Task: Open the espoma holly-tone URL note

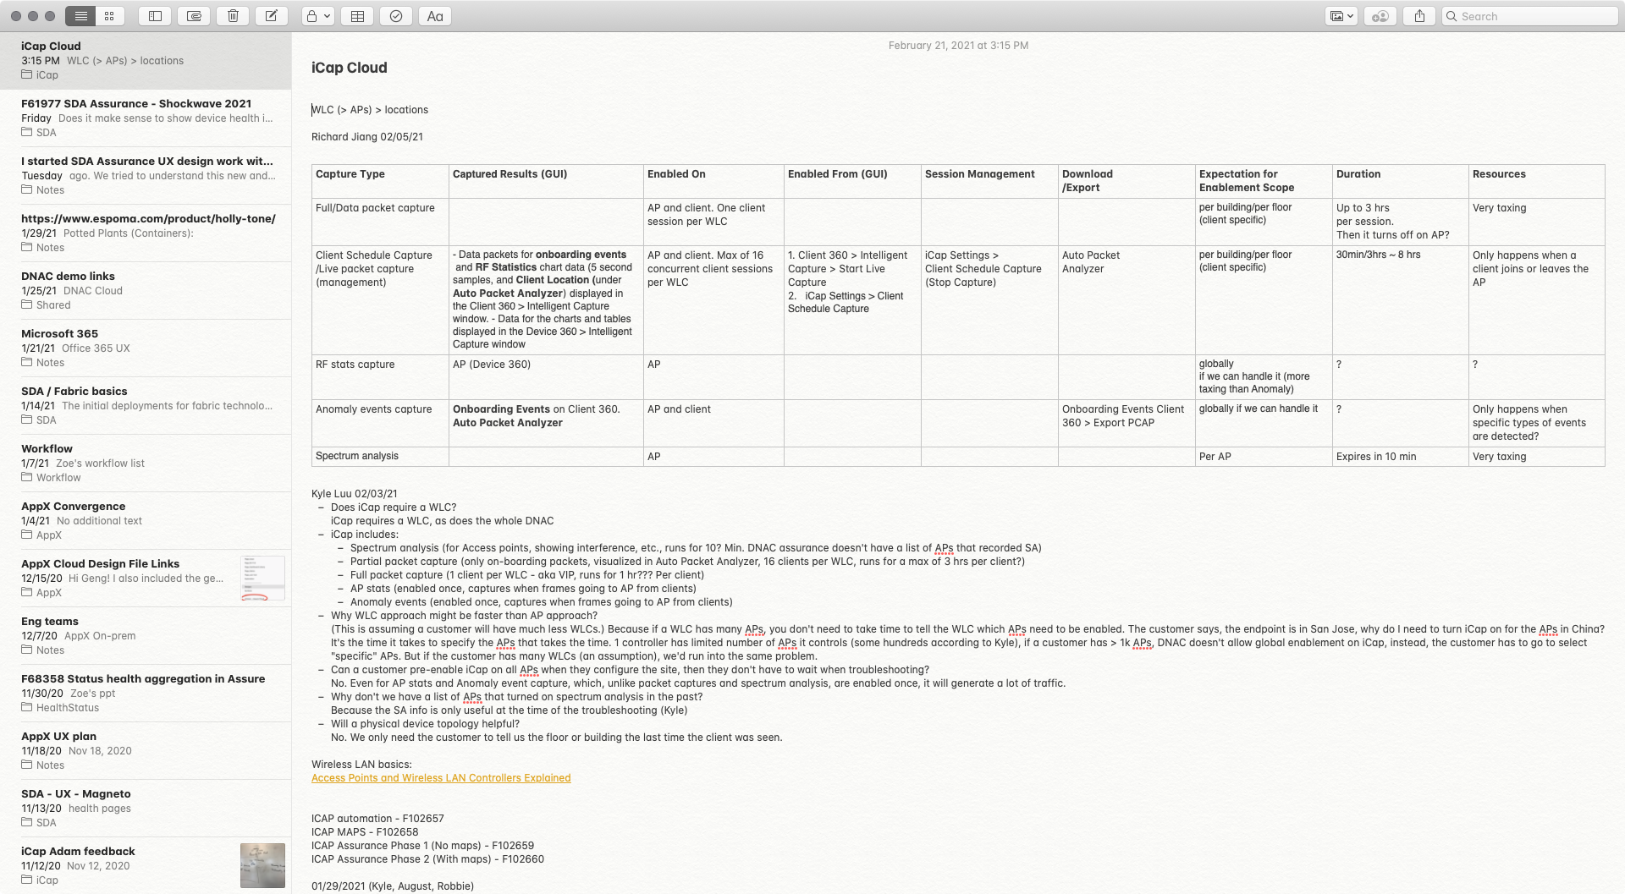Action: (x=146, y=233)
